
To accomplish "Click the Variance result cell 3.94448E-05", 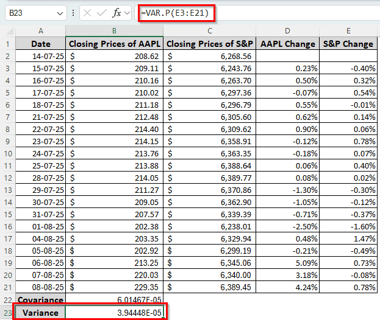I will (114, 312).
